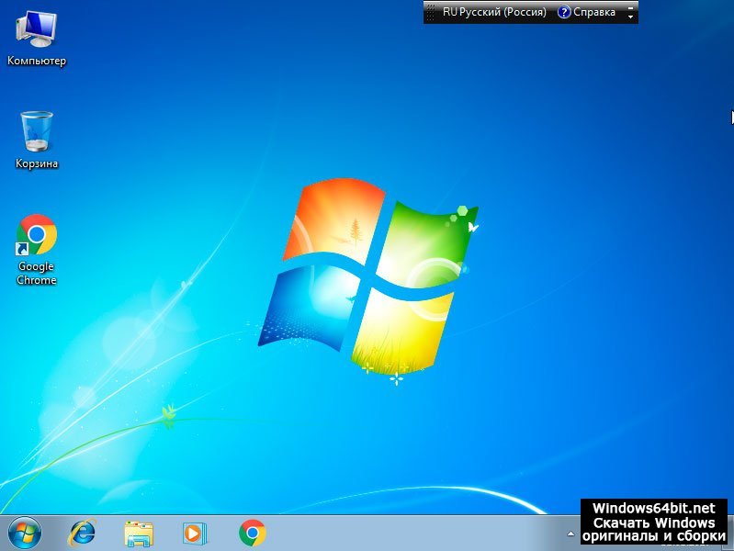This screenshot has width=734, height=551.
Task: Show hidden tray icons with the arrow
Action: coord(570,534)
